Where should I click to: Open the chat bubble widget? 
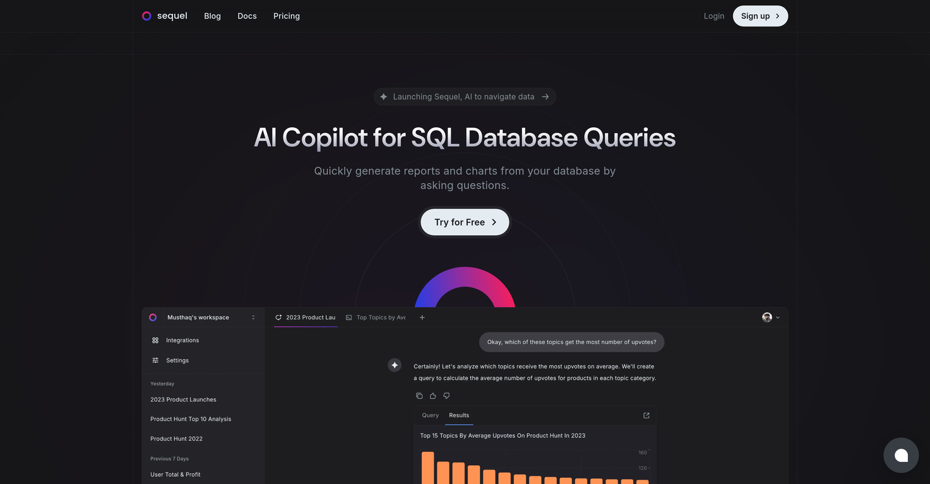[901, 455]
